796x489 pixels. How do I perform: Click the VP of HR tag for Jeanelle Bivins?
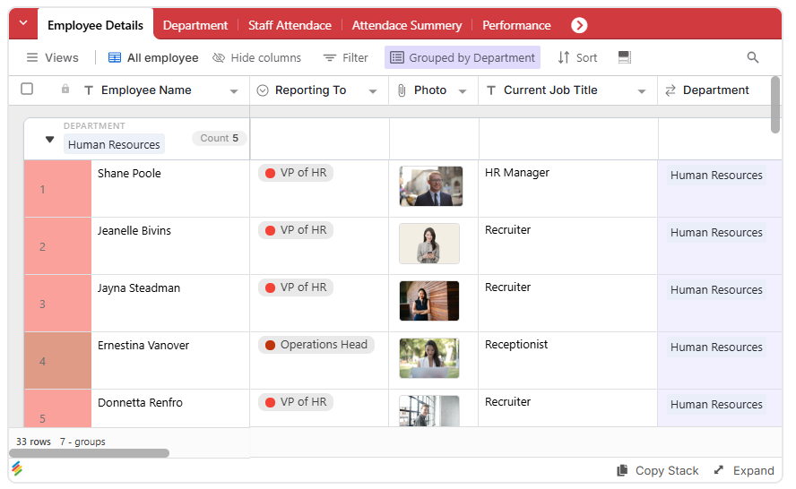(296, 230)
